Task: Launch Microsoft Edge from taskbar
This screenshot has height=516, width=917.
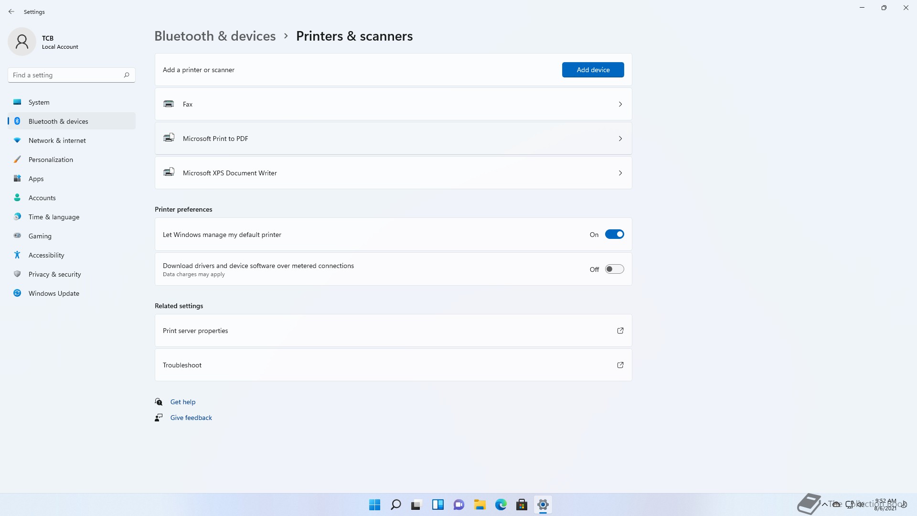Action: pos(501,505)
